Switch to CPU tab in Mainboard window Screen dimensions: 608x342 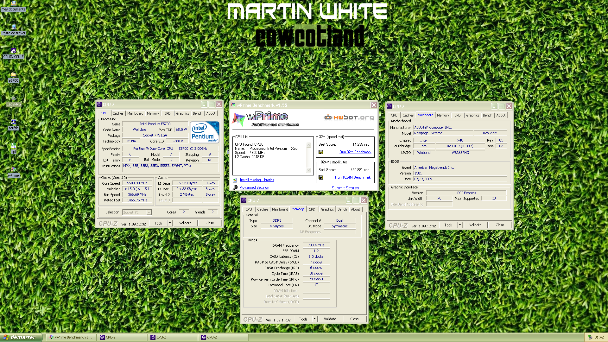coord(394,115)
